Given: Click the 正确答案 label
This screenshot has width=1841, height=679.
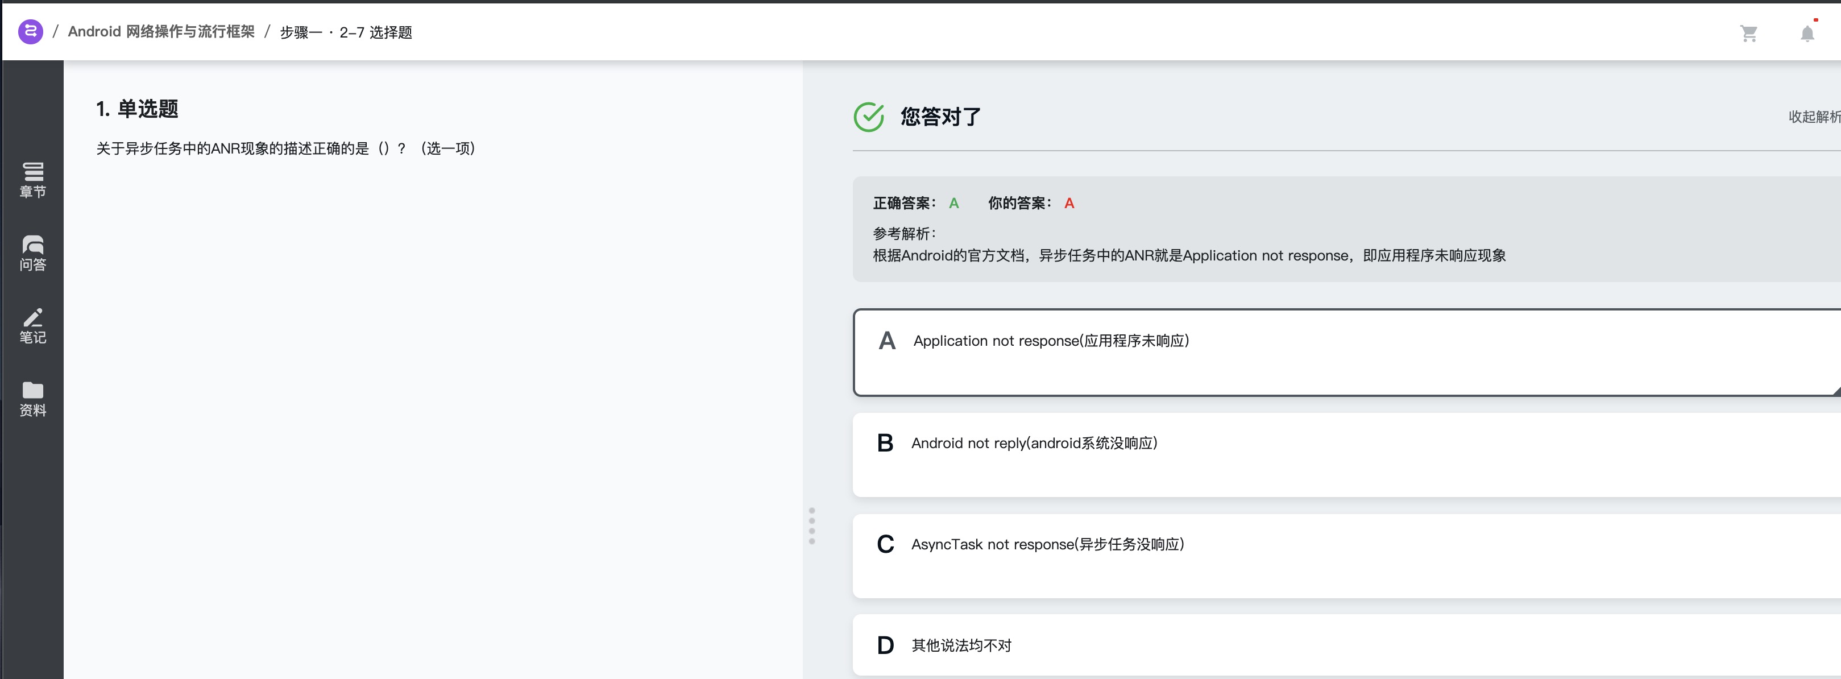Looking at the screenshot, I should (904, 203).
